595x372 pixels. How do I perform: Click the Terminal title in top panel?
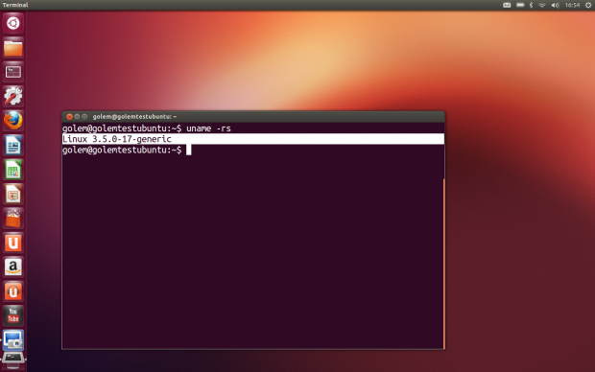click(15, 5)
